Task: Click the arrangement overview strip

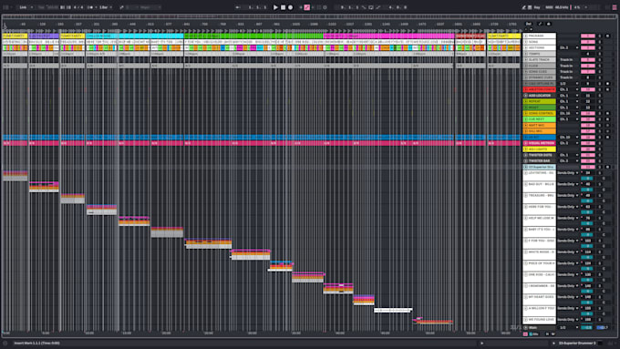Action: point(308,16)
